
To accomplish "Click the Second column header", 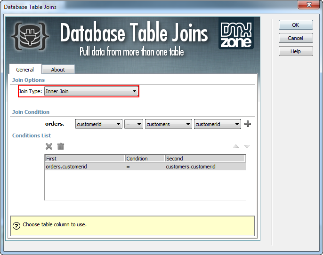I will point(205,159).
